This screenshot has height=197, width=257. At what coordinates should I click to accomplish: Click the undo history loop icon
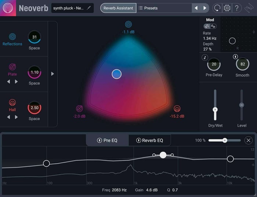coord(217,8)
